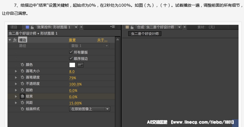Screen dimensions: 244x127
Task: Click the 8.0 brush size value
Action: pyautogui.click(x=72, y=71)
